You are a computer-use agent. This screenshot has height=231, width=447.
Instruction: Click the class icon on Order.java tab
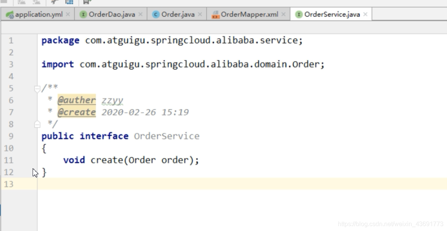click(156, 14)
